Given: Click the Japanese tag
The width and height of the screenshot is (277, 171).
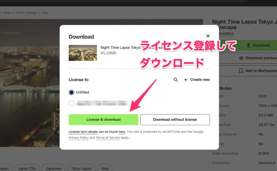Looking at the screenshot, I should point(54,169).
